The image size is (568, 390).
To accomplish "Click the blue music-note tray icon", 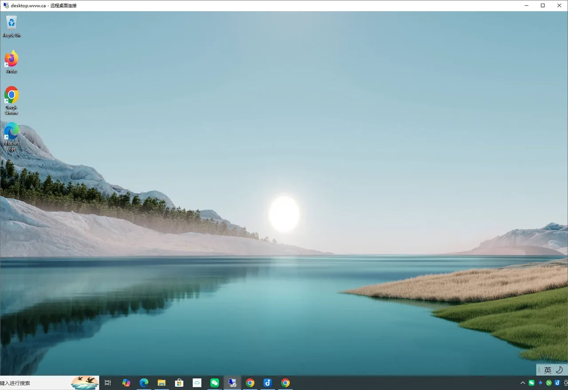I will pos(557,383).
